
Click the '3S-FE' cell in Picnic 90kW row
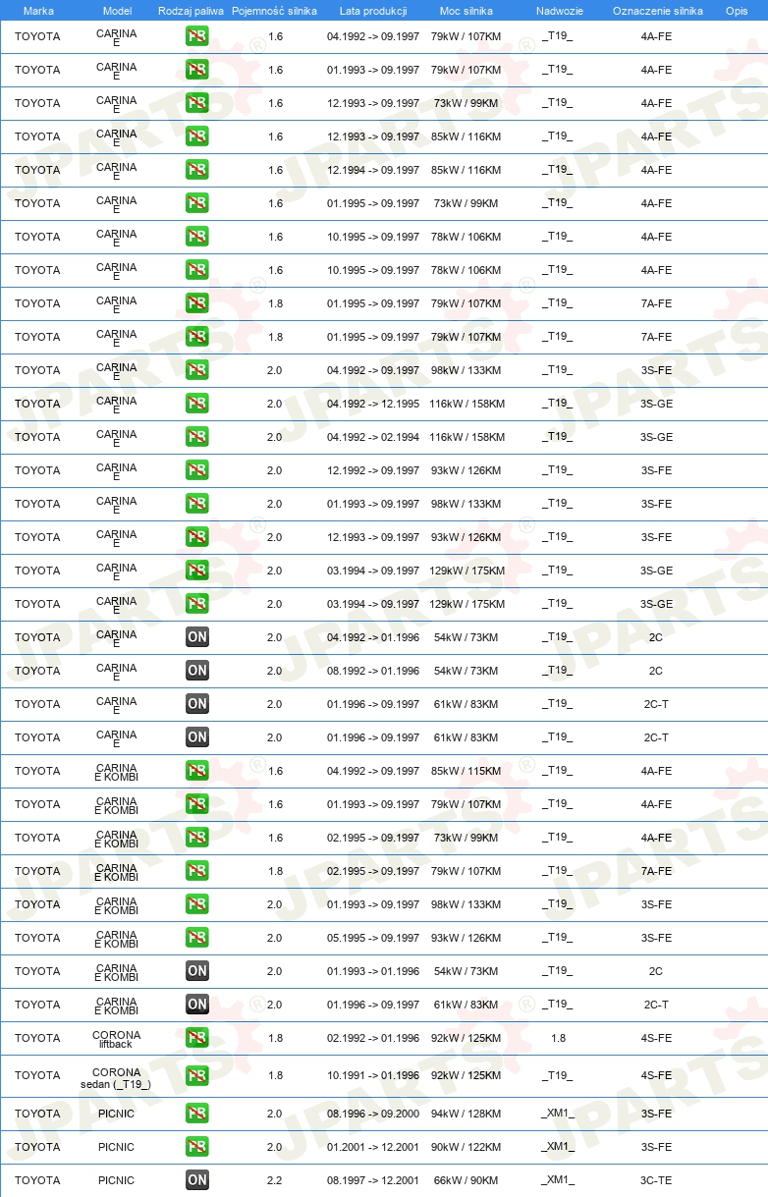pos(656,1147)
